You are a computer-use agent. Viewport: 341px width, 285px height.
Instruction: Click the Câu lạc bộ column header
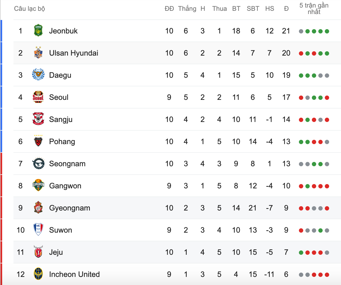coord(29,9)
